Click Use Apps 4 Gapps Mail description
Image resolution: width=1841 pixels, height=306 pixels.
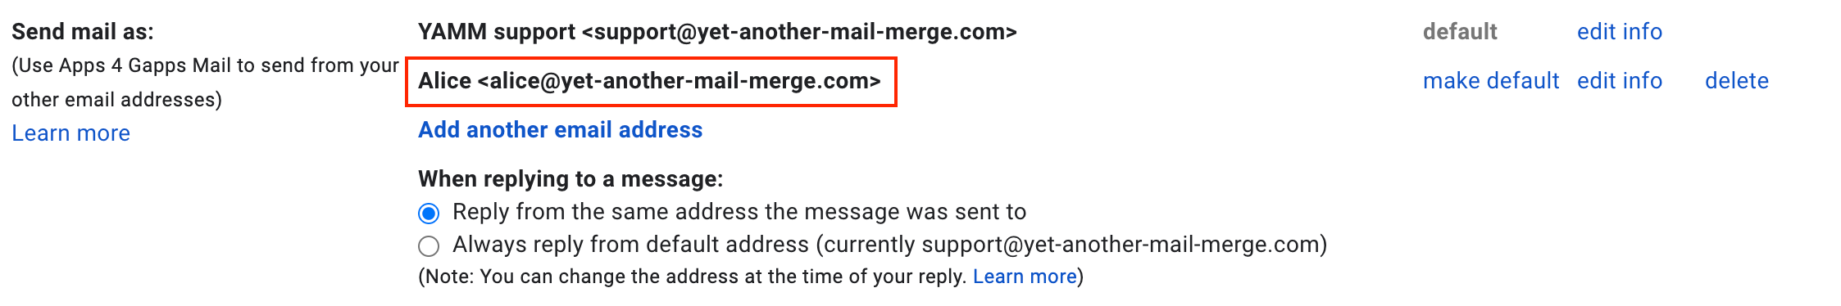point(205,65)
